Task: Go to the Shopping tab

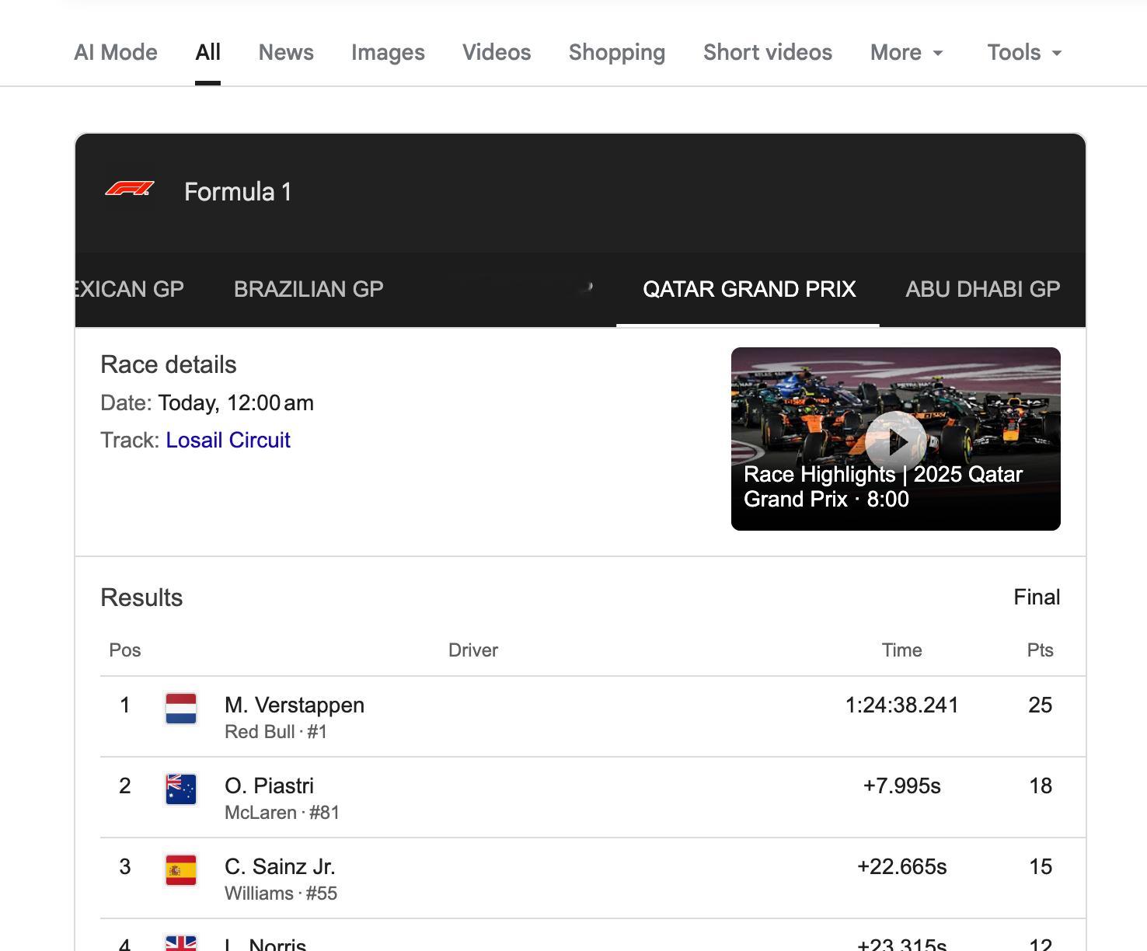Action: click(x=617, y=53)
